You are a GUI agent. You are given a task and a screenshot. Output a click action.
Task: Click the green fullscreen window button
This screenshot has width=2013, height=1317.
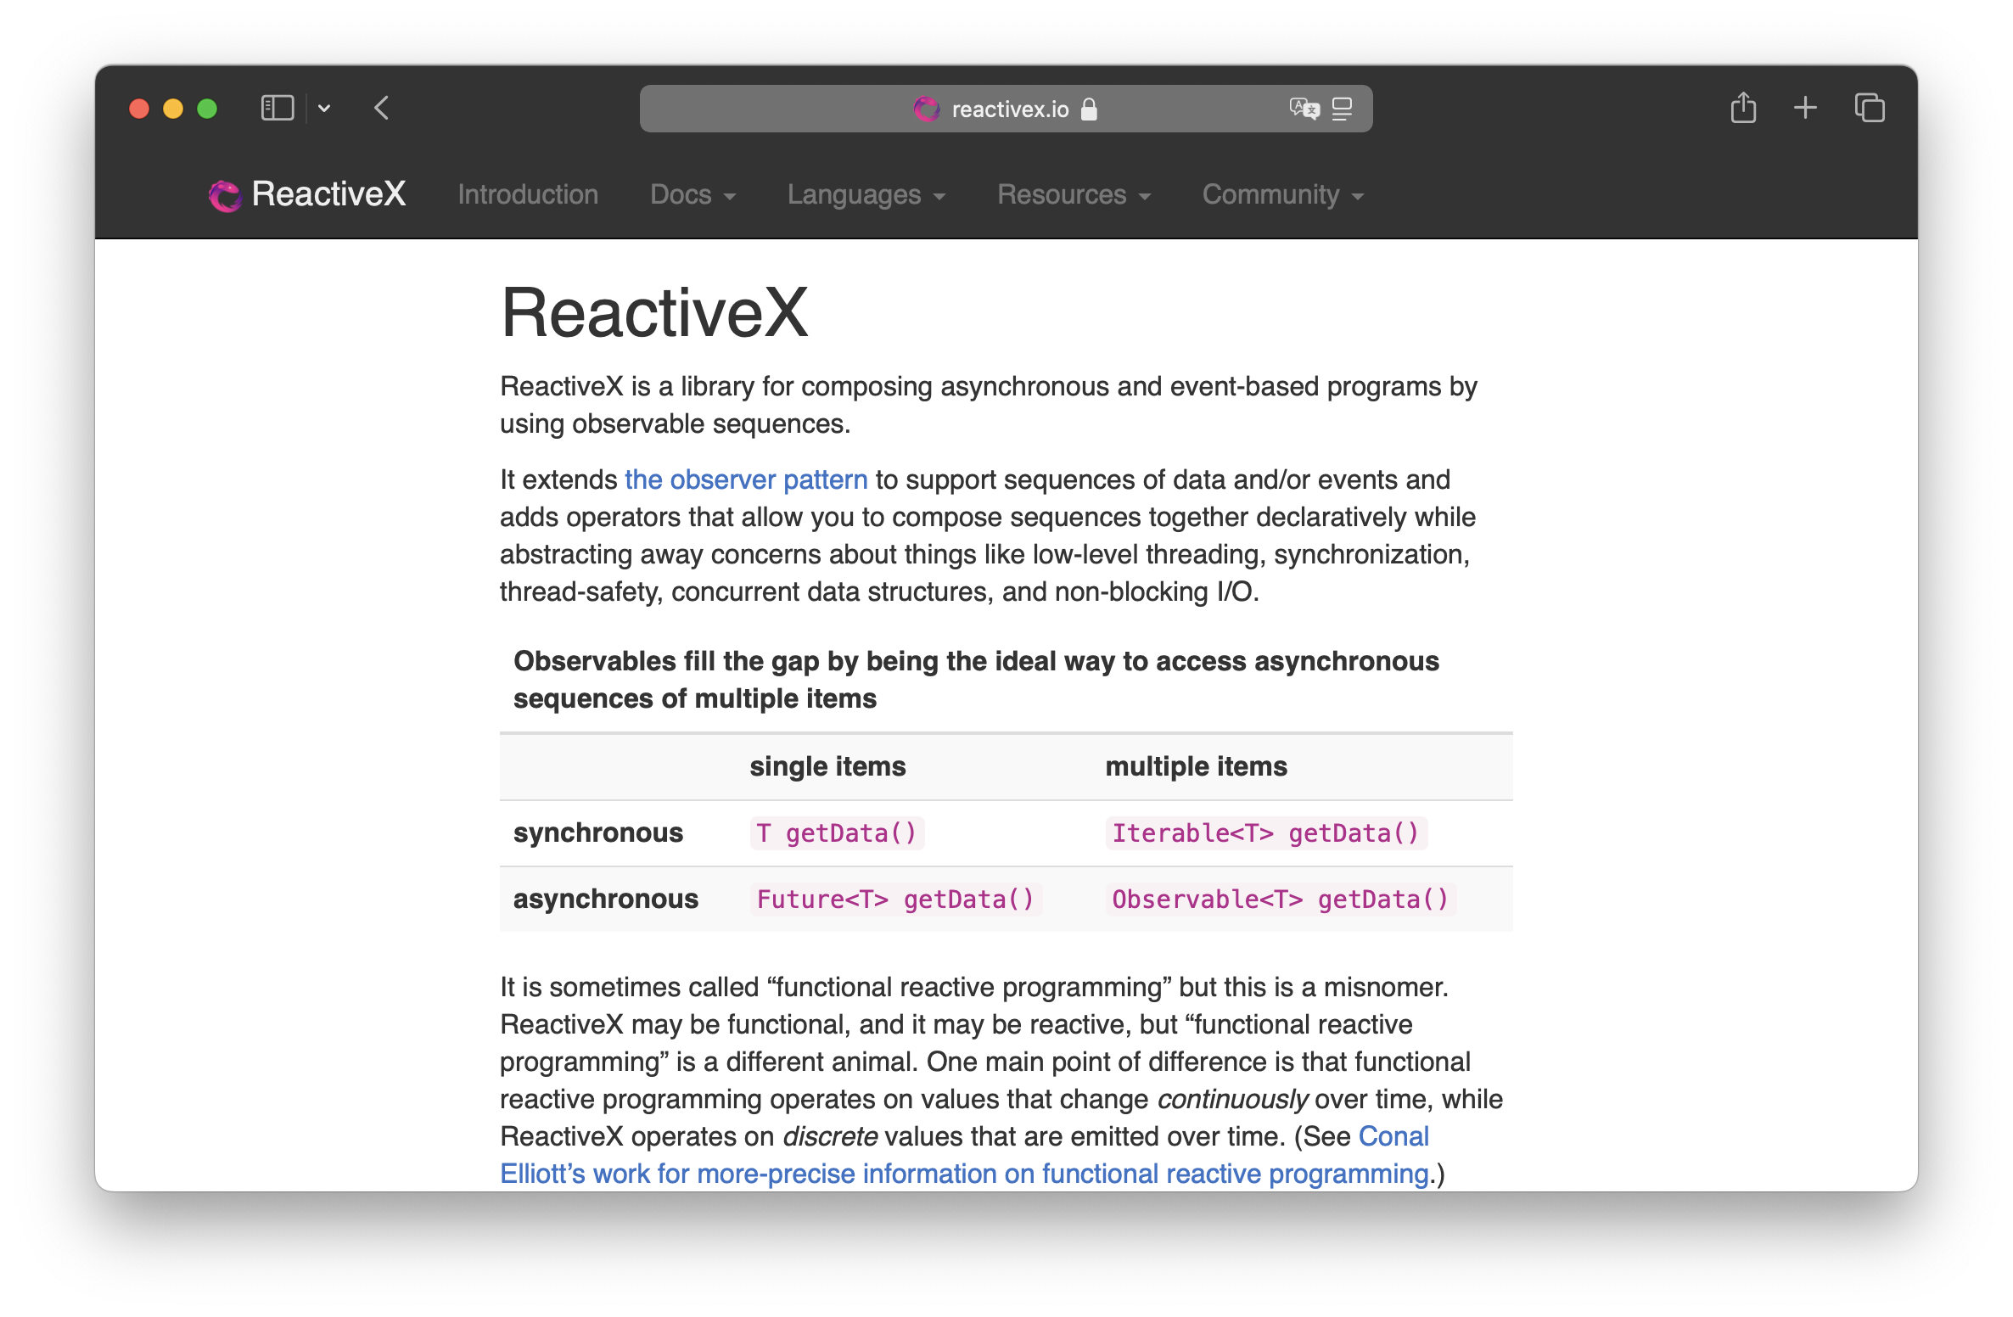point(207,109)
